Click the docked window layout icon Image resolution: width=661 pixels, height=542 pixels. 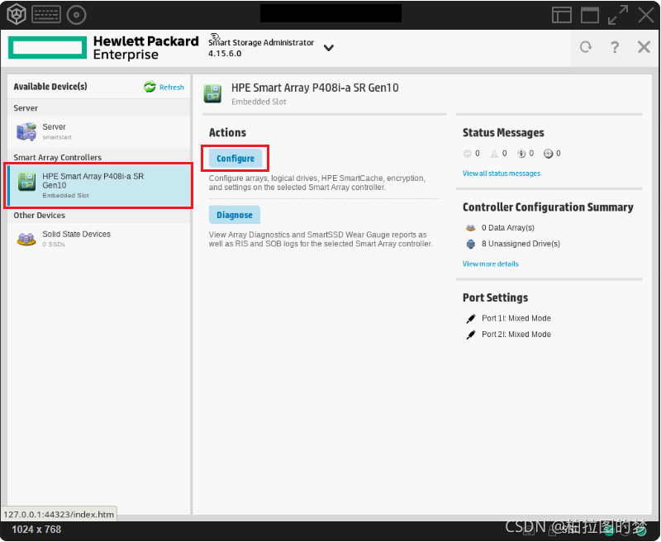pos(562,15)
